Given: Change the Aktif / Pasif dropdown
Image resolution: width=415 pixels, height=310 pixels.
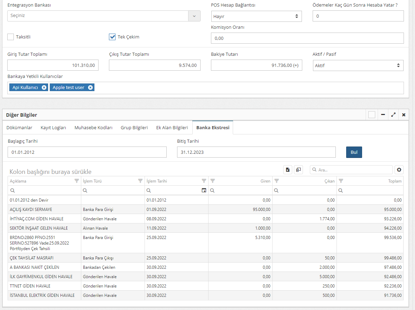Looking at the screenshot, I should 358,65.
